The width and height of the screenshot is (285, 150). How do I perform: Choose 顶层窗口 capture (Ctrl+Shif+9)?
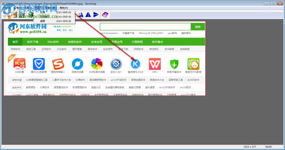[54, 17]
